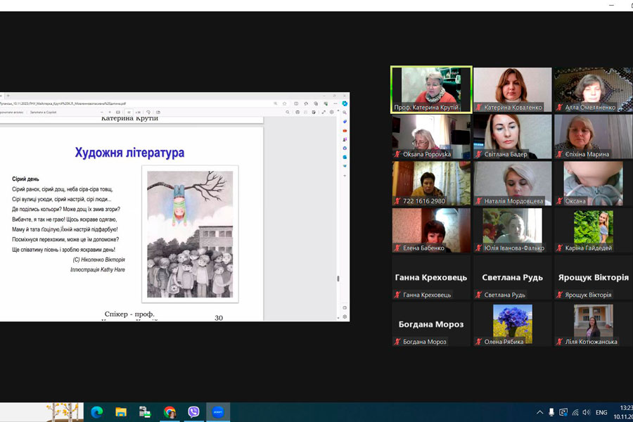Click the full-screen arrows in PDF toolbar
Viewport: 633px width, 422px height.
(x=323, y=112)
